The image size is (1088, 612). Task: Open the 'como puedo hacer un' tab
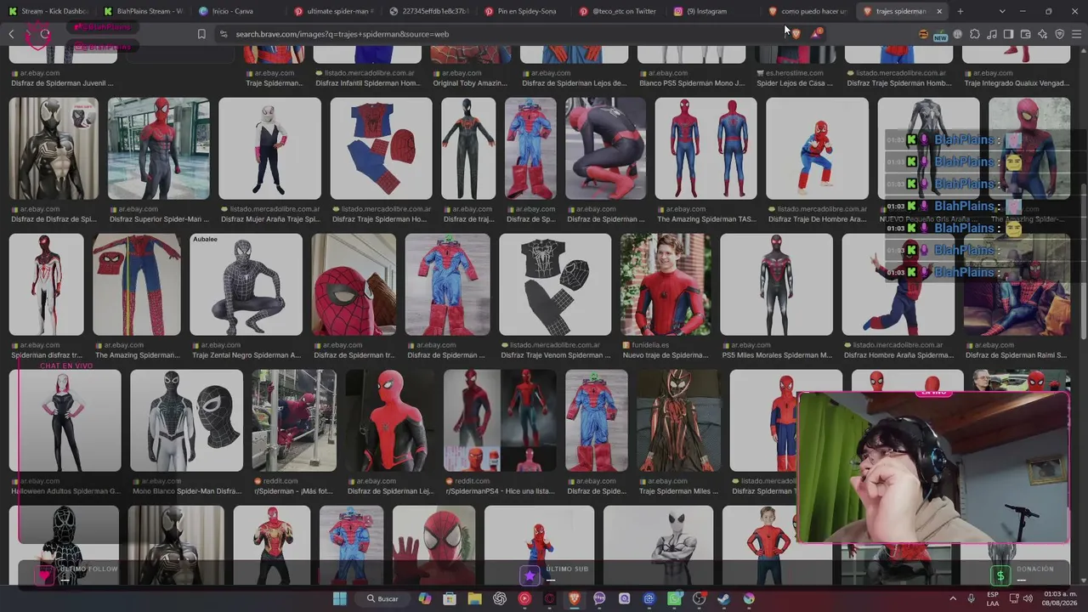(x=807, y=11)
